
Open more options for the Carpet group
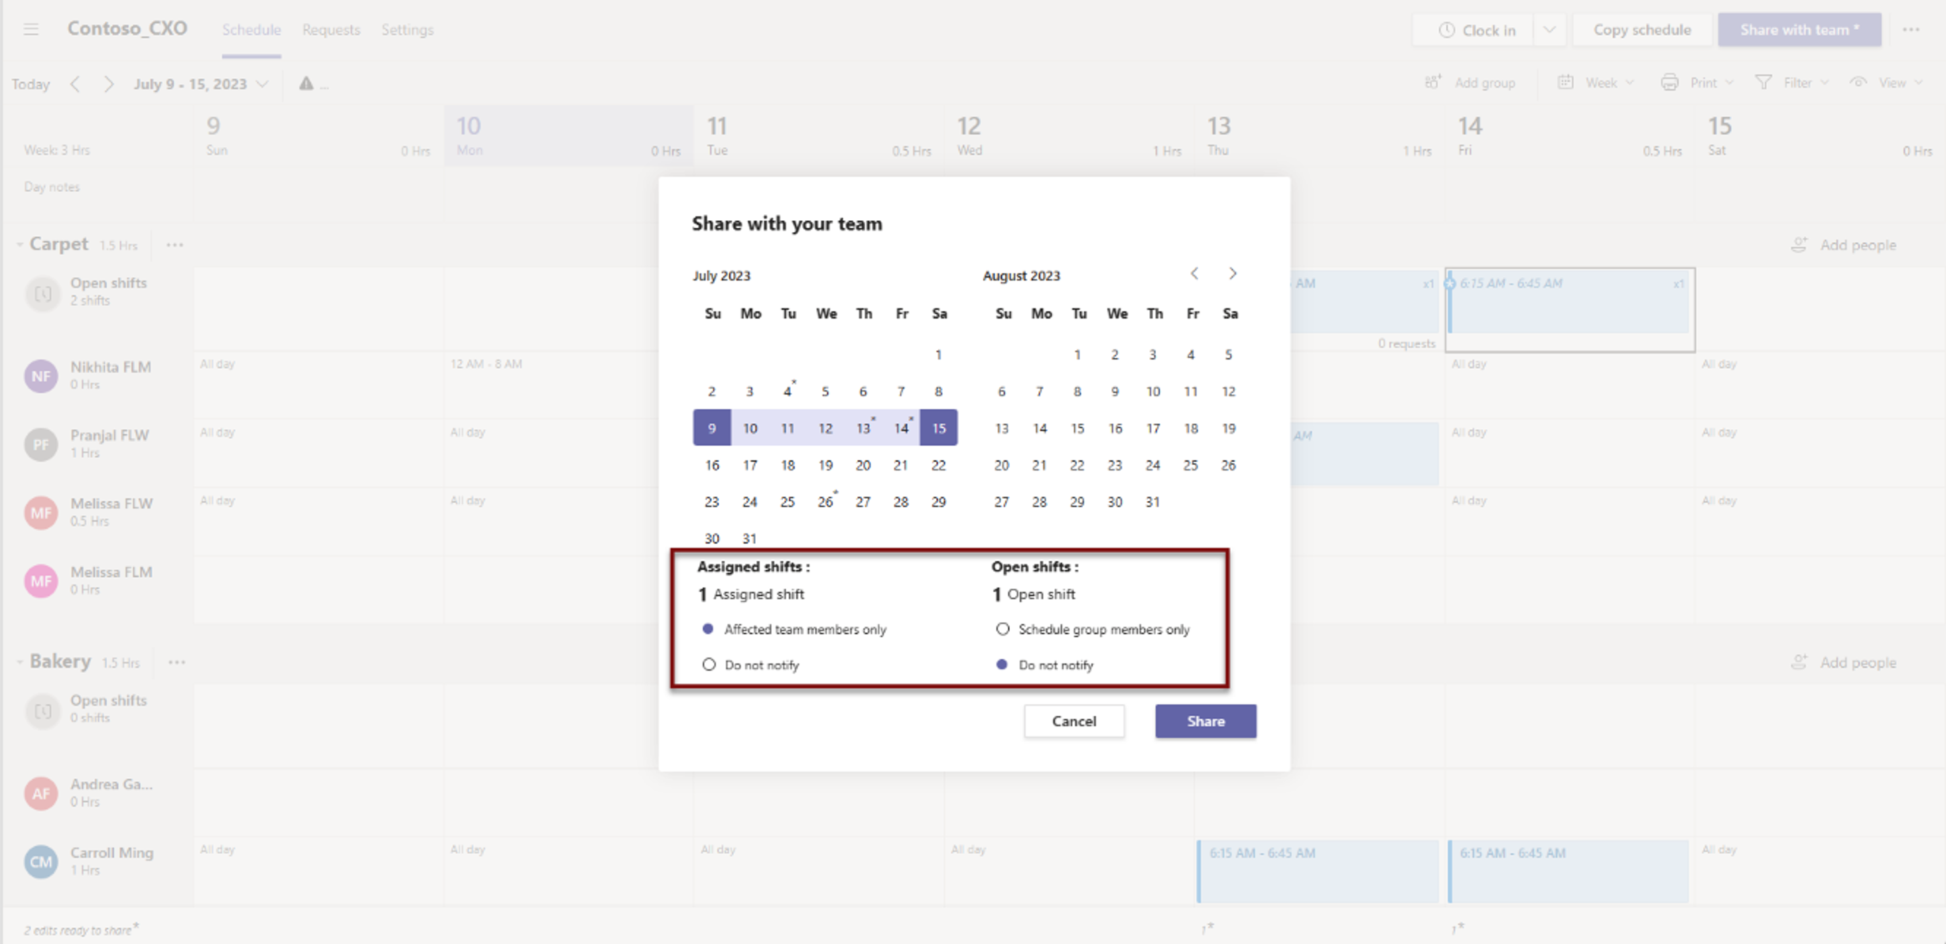pos(174,245)
